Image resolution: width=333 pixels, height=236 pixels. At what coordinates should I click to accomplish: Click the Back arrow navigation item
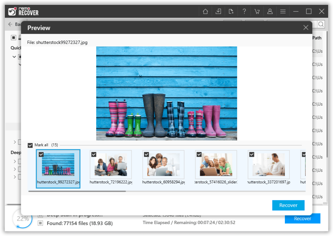9,24
